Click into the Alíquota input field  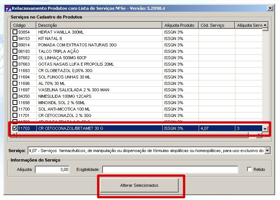[52, 170]
